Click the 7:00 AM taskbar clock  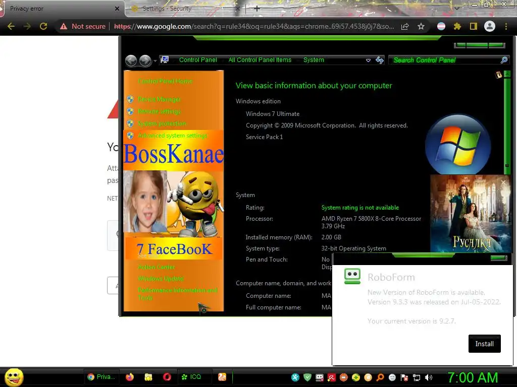pyautogui.click(x=473, y=377)
